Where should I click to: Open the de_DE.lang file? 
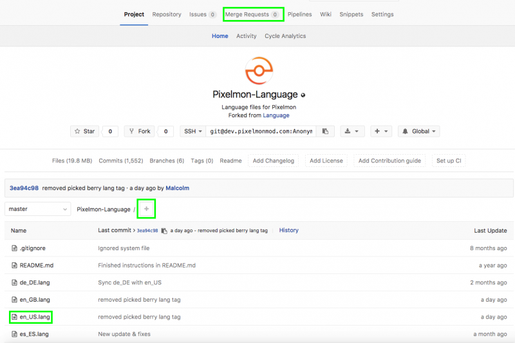coord(35,282)
